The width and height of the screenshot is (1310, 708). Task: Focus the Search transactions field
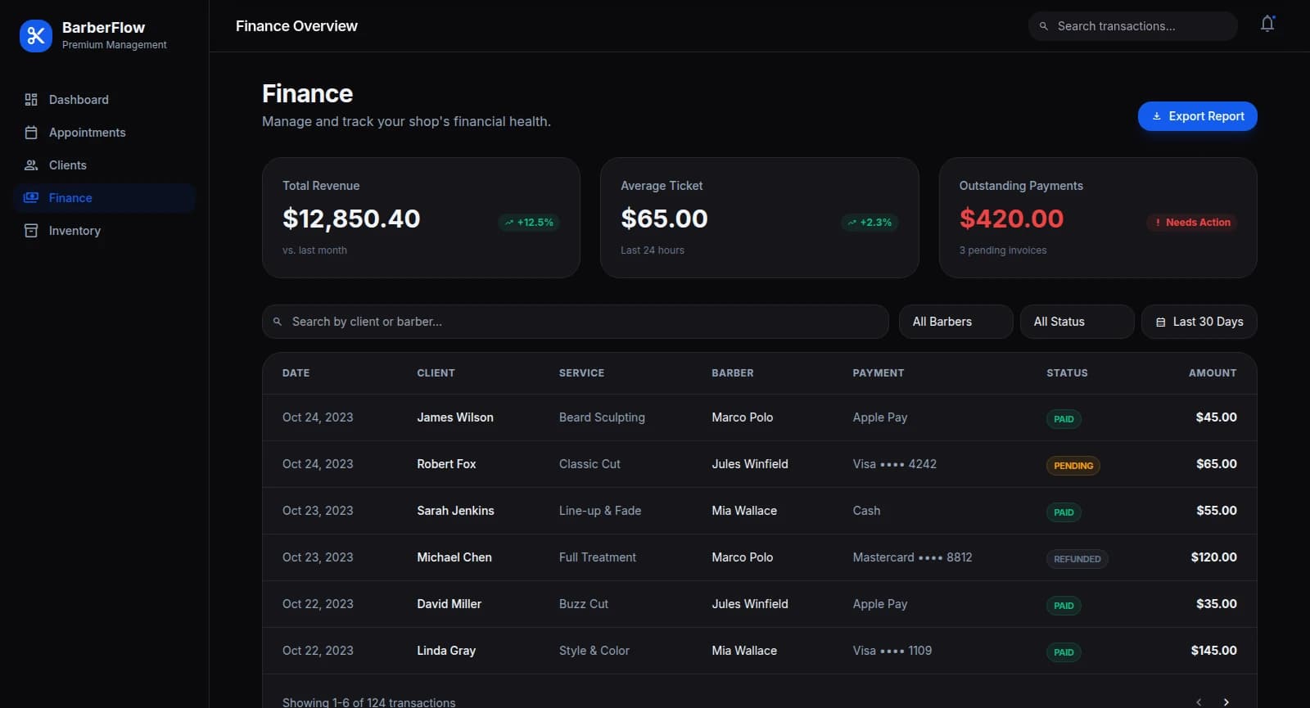tap(1133, 26)
